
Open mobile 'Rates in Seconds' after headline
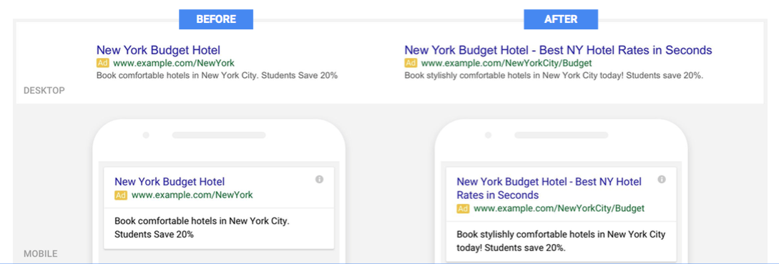coord(498,195)
